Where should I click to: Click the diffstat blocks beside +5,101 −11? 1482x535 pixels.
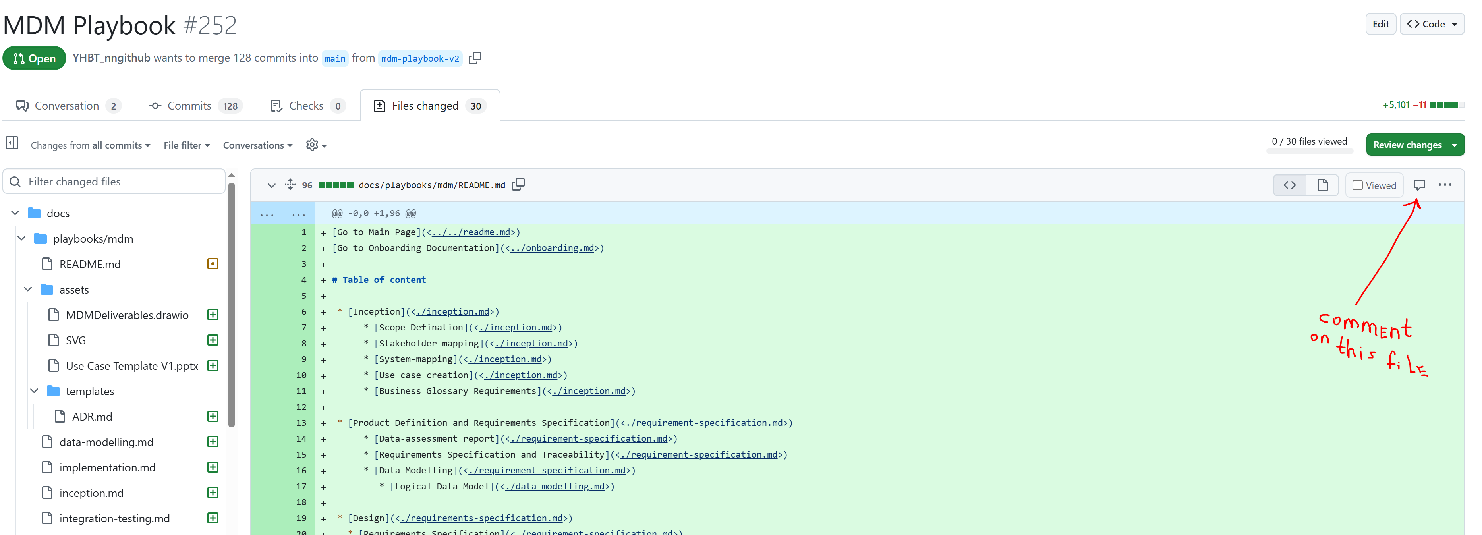pos(1446,105)
